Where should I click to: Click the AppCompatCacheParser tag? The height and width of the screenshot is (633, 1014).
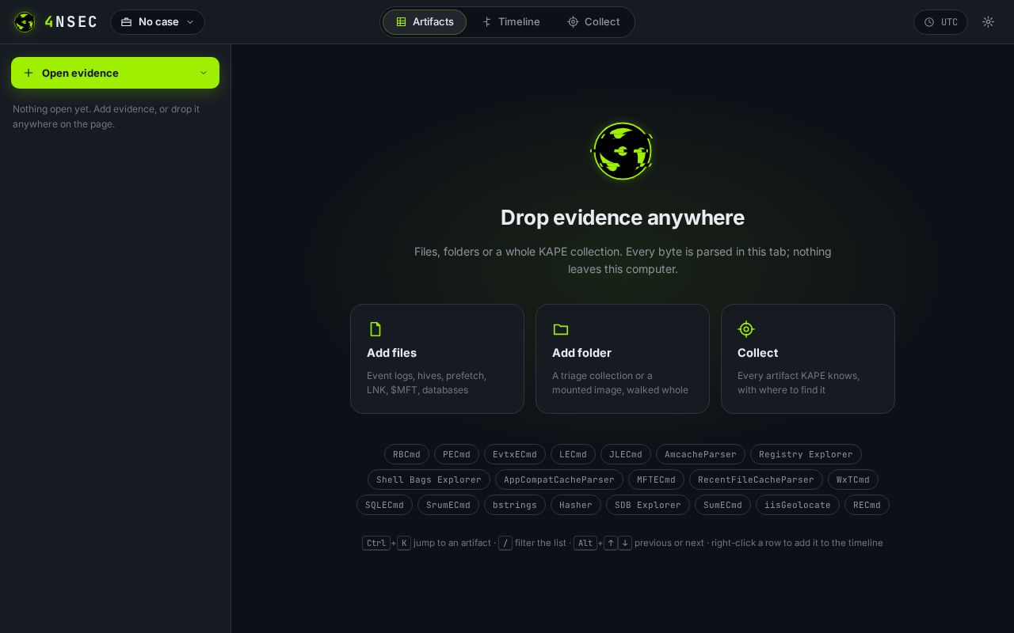click(559, 479)
